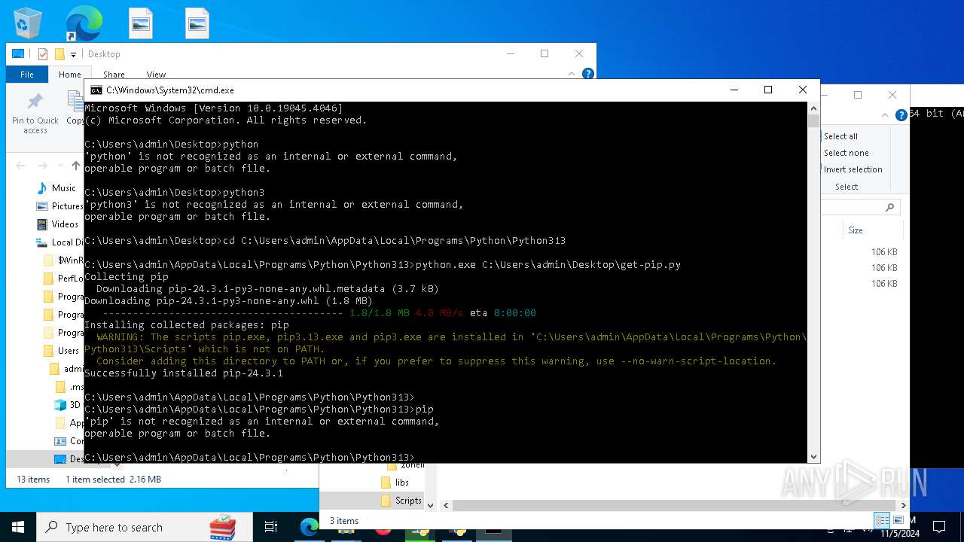This screenshot has width=964, height=542.
Task: Click the cmd window scrollbar down arrow
Action: click(x=813, y=457)
